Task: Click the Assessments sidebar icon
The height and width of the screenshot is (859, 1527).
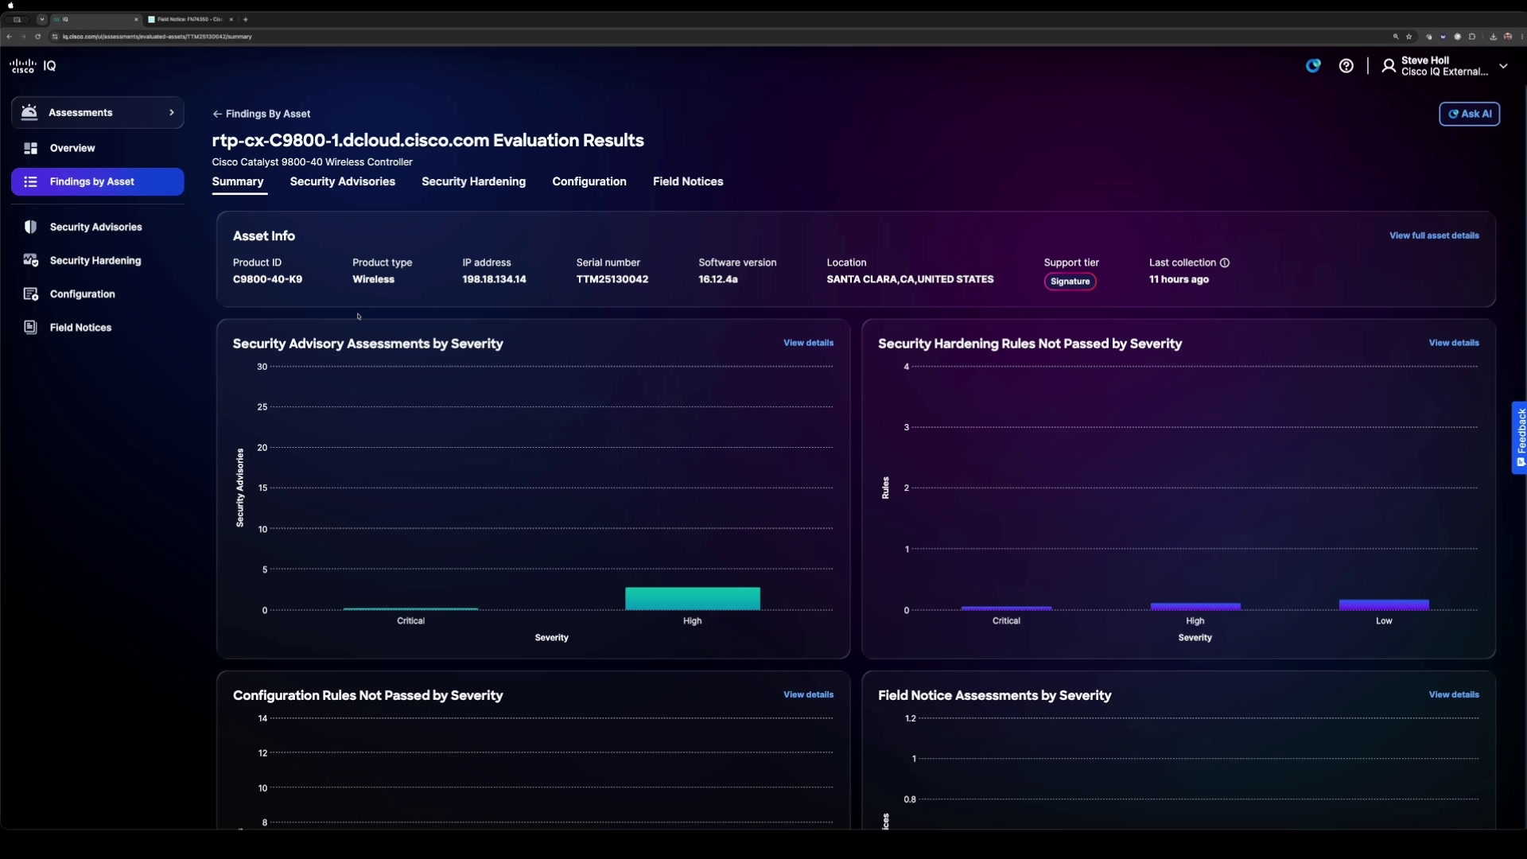Action: coord(29,112)
